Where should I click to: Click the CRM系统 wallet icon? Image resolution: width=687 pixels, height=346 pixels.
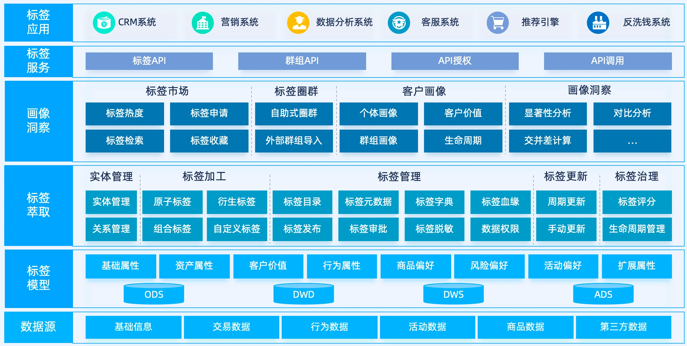point(104,23)
